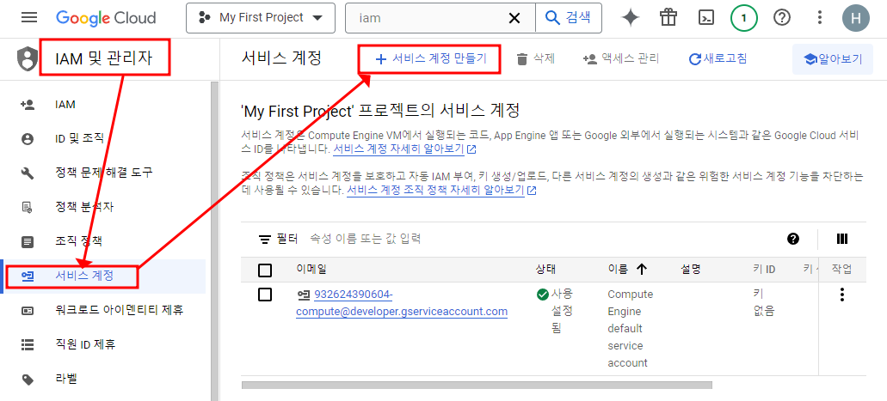Click the sidebar vertical scrollbar
This screenshot has width=887, height=401.
214,240
